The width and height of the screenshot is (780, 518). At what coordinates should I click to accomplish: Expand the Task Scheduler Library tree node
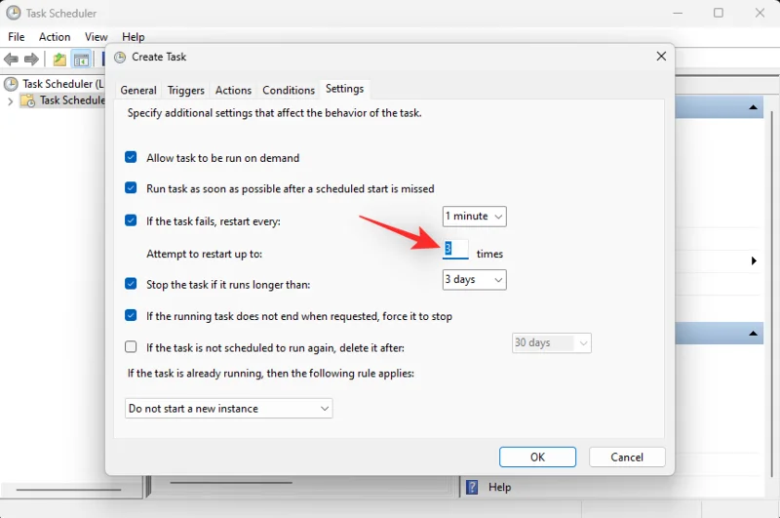[x=10, y=101]
